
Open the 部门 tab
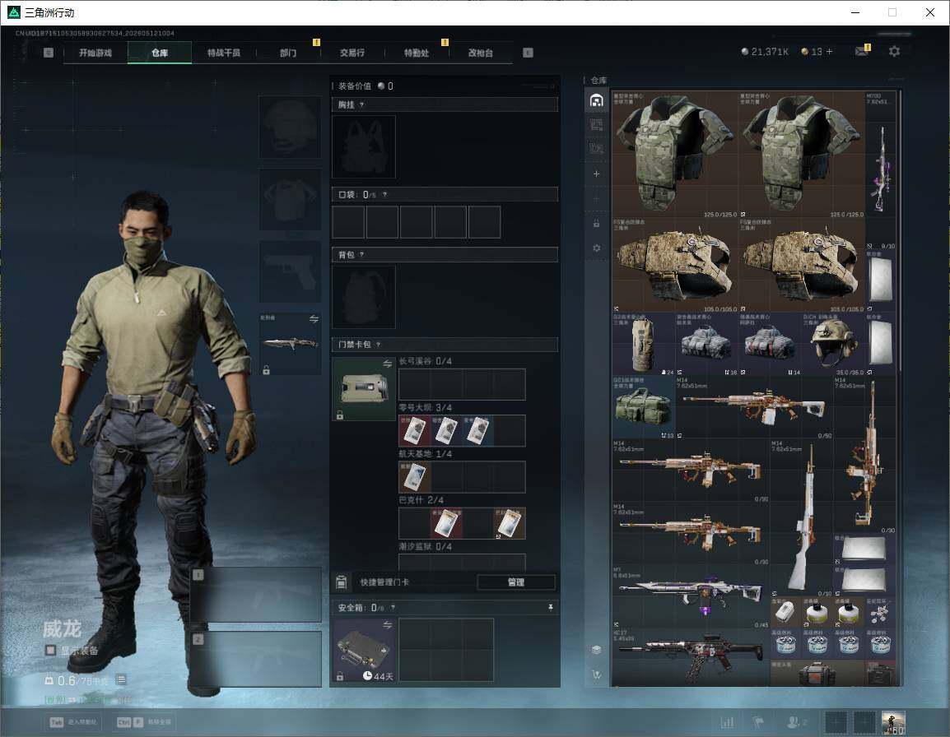pyautogui.click(x=288, y=53)
